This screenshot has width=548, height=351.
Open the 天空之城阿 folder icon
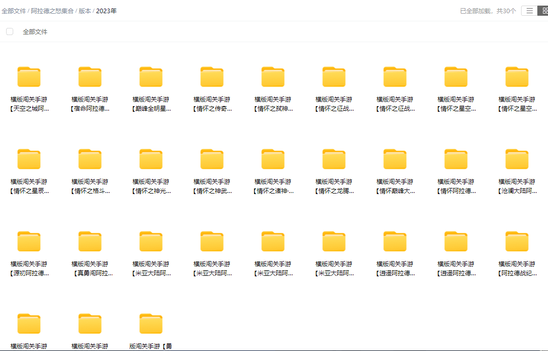pyautogui.click(x=29, y=77)
